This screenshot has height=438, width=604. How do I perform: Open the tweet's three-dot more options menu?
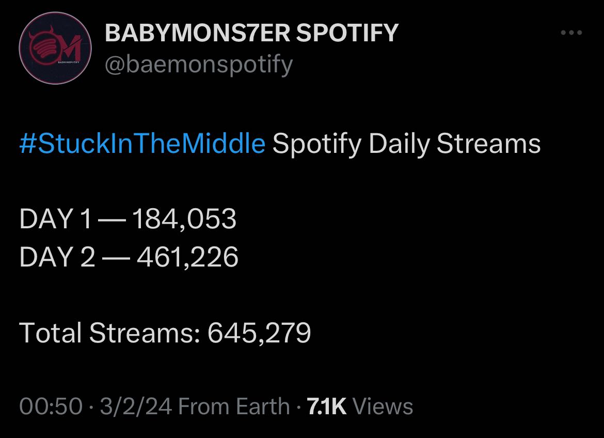(x=571, y=33)
